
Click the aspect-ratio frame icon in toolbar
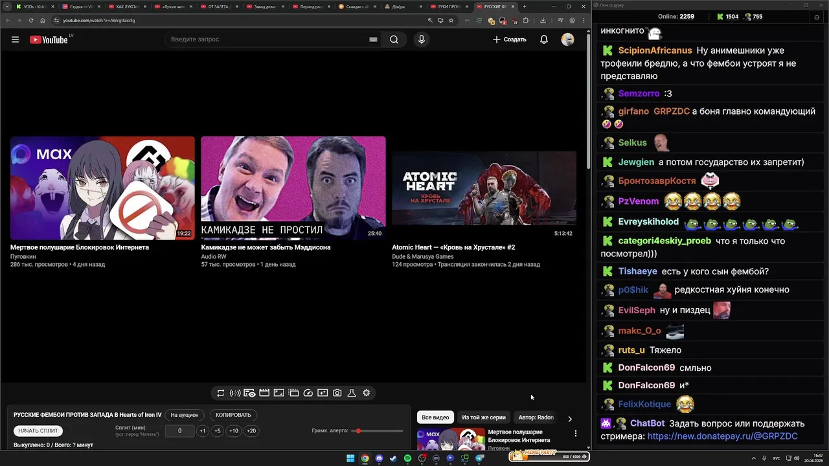(278, 393)
